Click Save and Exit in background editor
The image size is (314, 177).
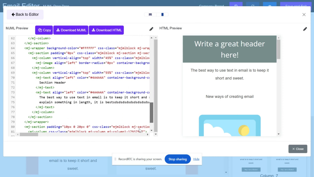coord(296,6)
